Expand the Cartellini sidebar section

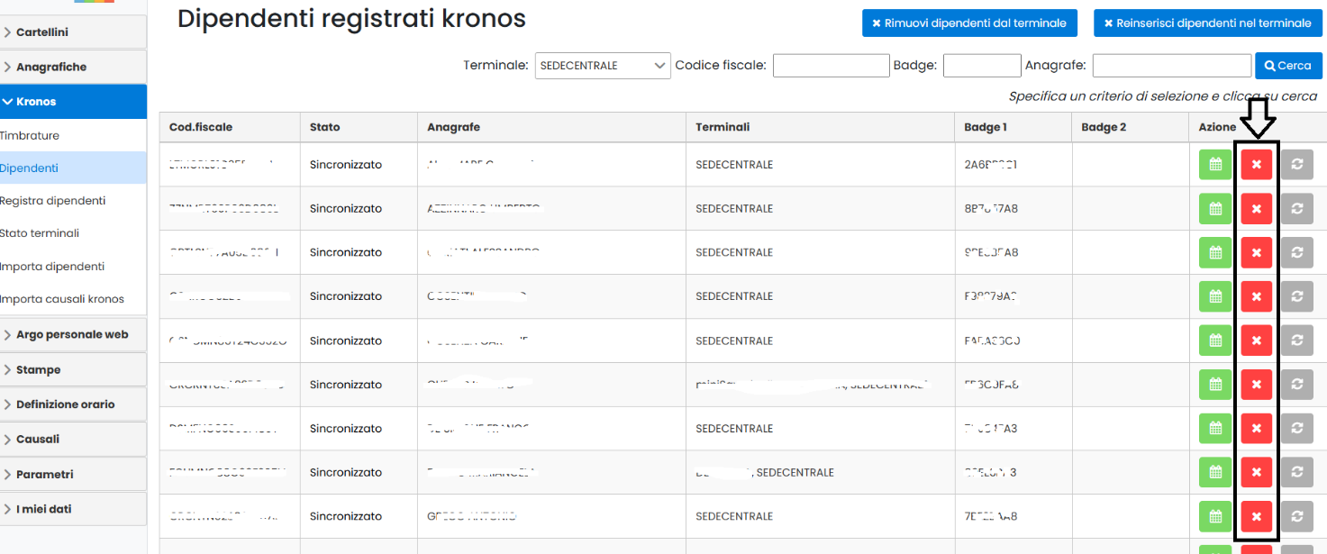73,32
